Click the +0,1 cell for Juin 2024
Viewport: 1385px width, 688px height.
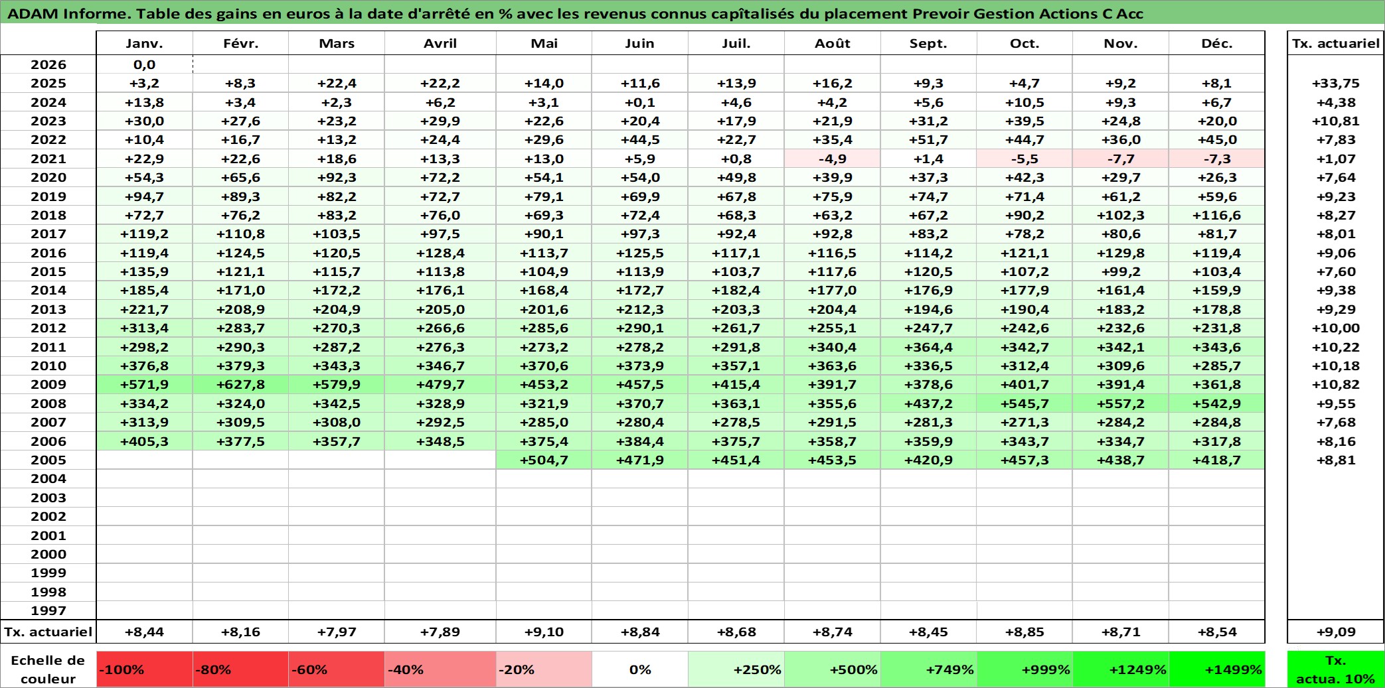640,102
